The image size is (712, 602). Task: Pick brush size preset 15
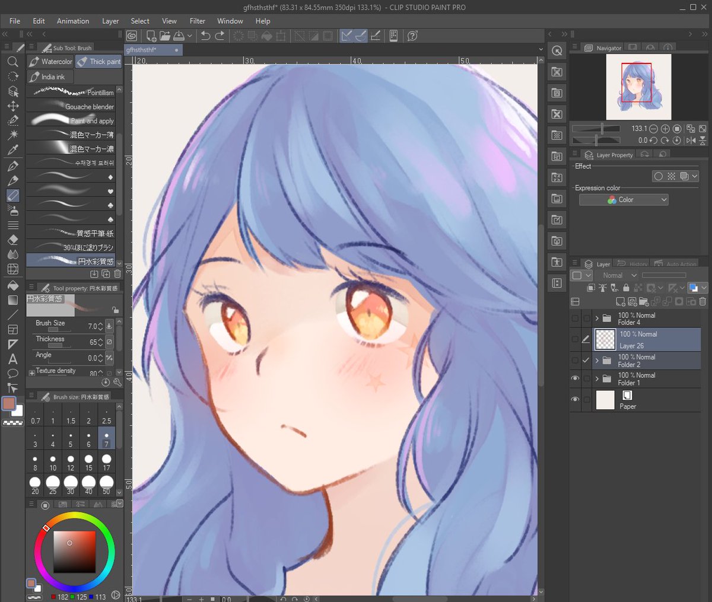pyautogui.click(x=88, y=463)
